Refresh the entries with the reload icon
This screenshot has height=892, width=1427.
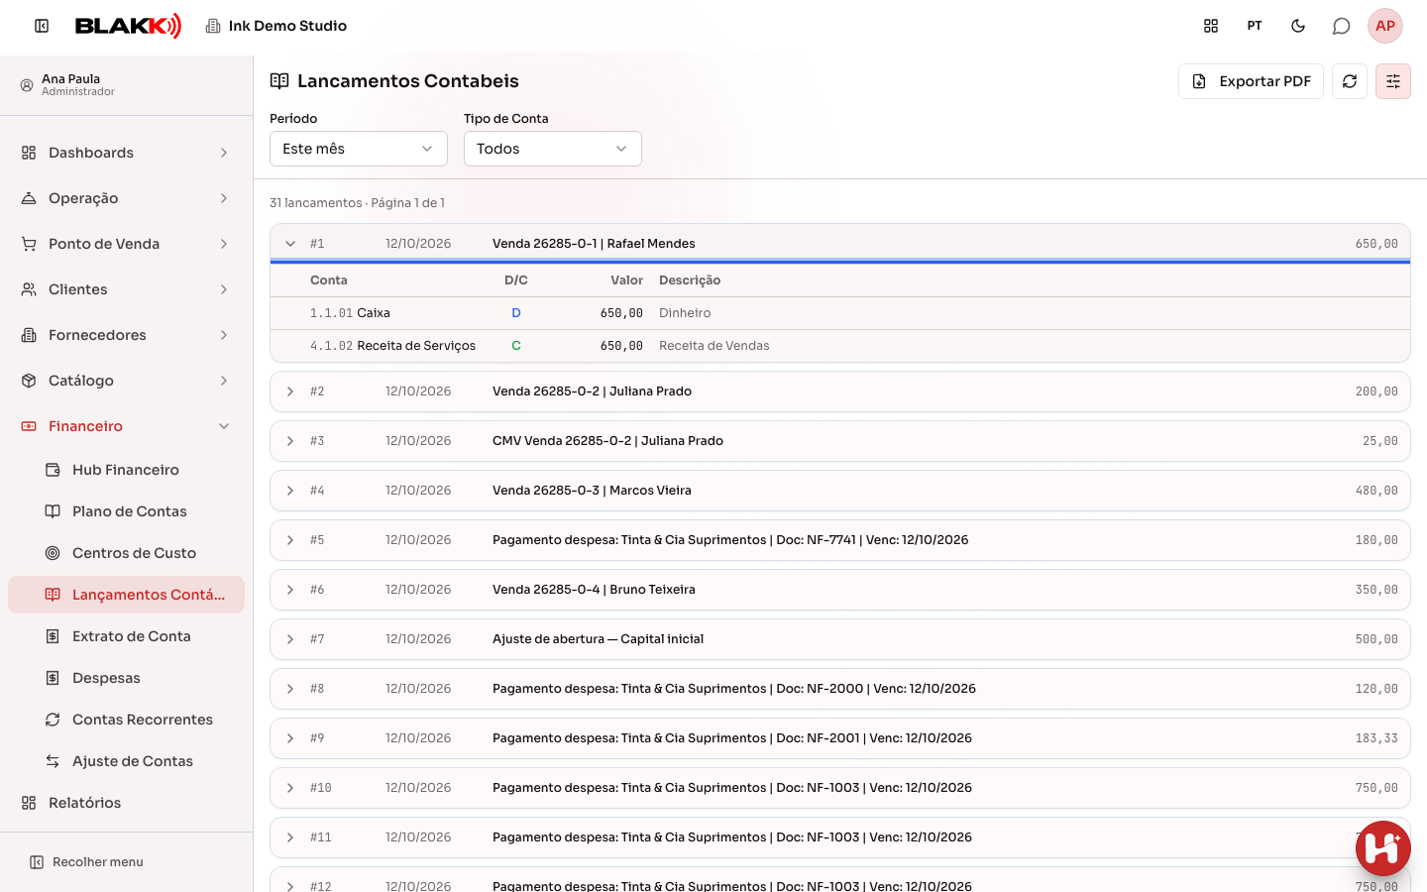pos(1350,81)
